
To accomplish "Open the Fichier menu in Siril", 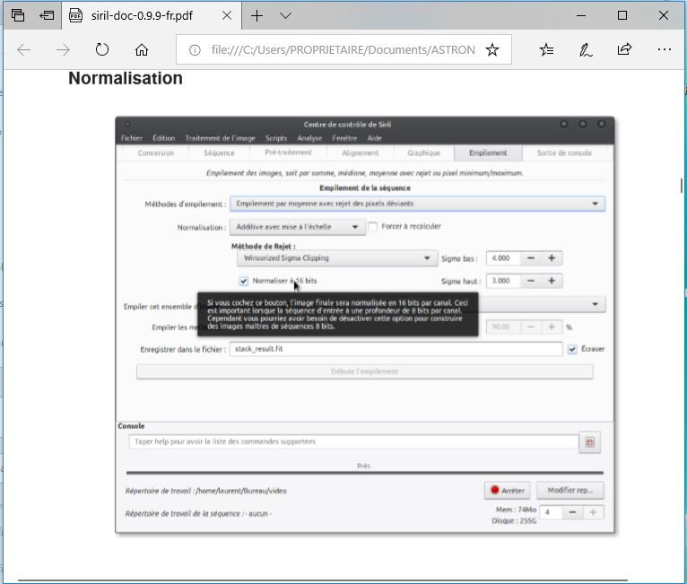I will click(132, 138).
